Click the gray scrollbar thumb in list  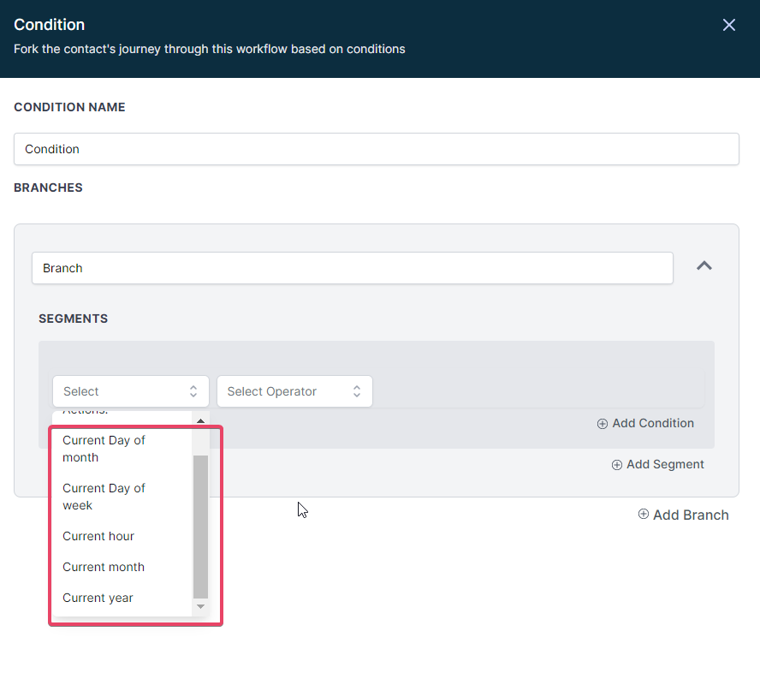pyautogui.click(x=200, y=527)
